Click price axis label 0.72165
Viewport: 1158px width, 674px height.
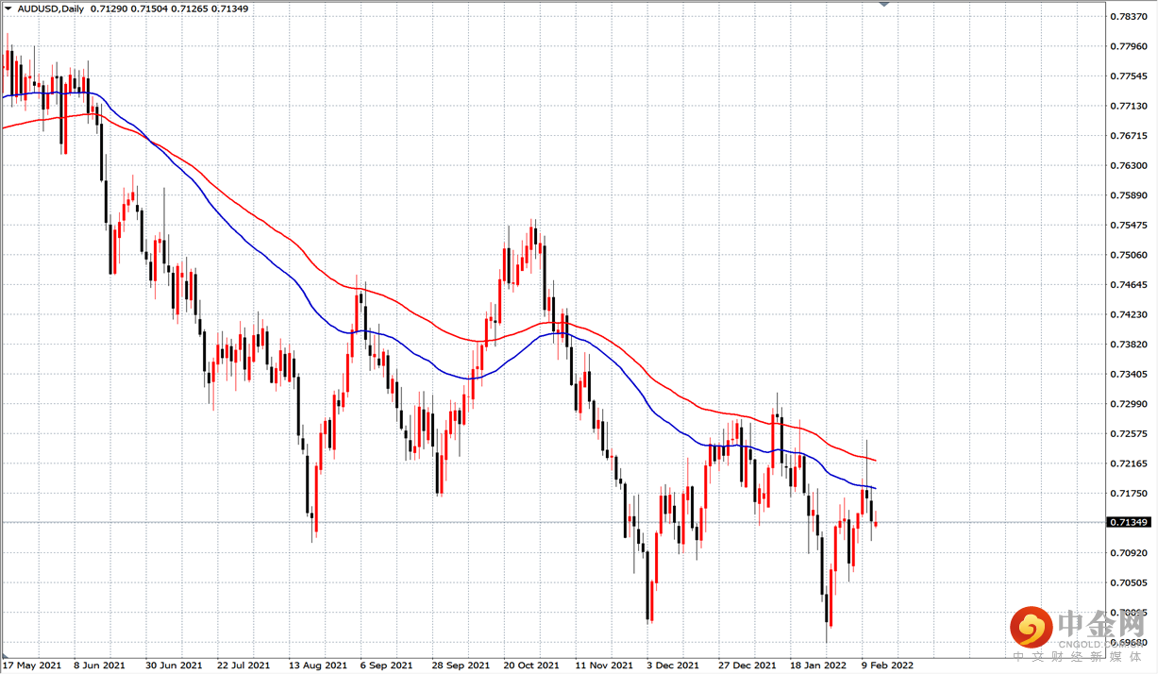(x=1128, y=463)
